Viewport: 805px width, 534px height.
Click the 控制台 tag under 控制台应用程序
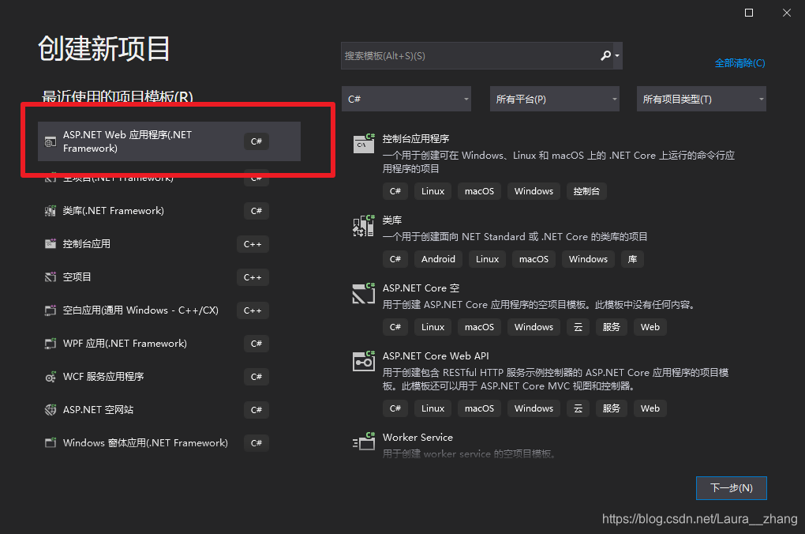(x=586, y=191)
